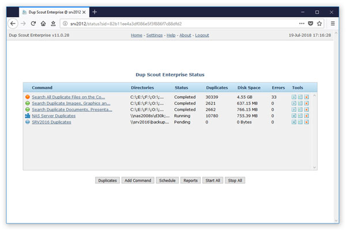Click delete icon for NAS Server Duplicates row
The image size is (346, 231).
pos(307,115)
